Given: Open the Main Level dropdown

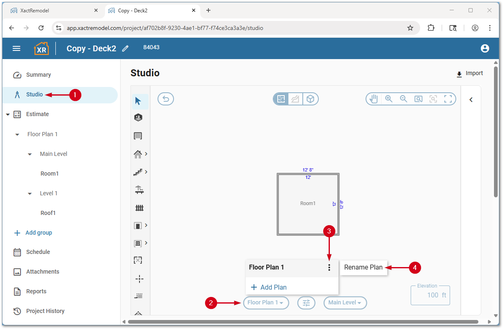Looking at the screenshot, I should [345, 303].
